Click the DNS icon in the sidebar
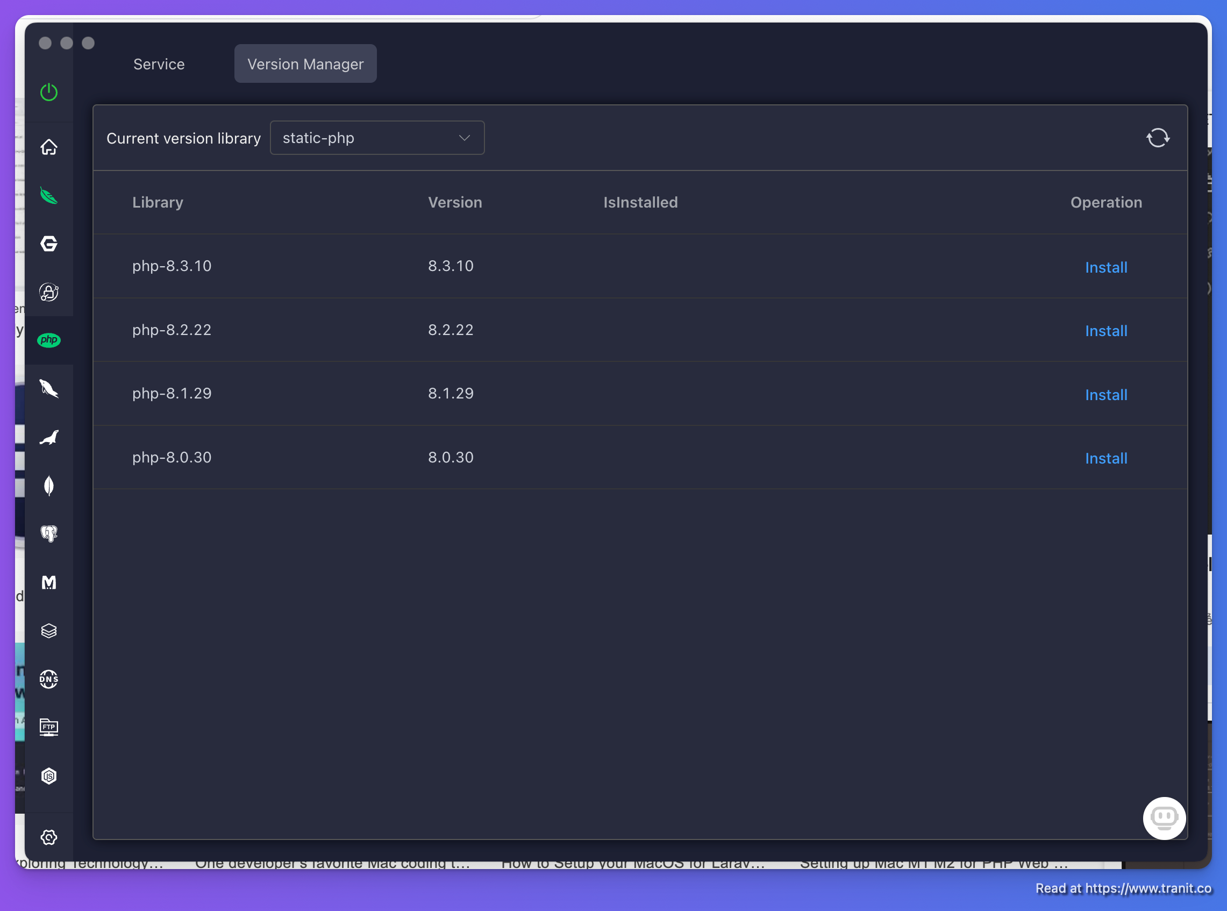This screenshot has width=1227, height=911. [x=49, y=679]
